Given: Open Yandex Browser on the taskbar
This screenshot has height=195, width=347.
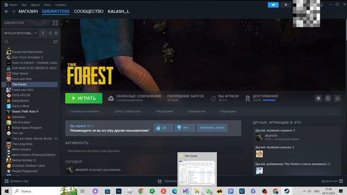Looking at the screenshot, I should click(x=163, y=191).
